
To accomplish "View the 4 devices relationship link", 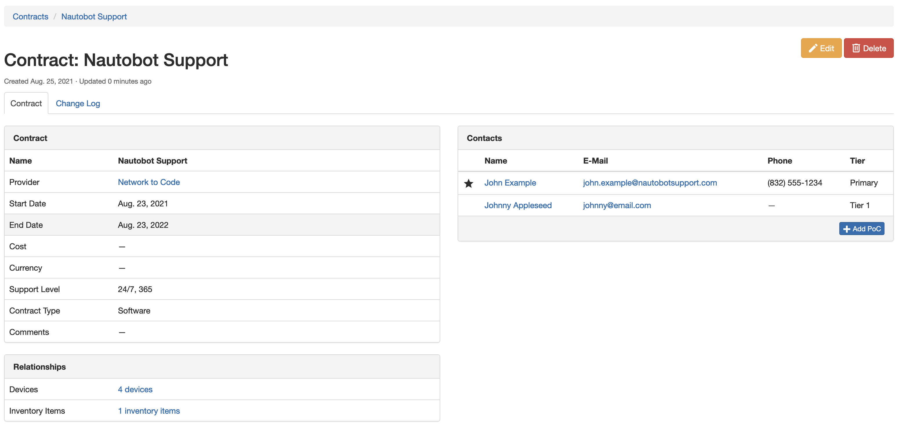I will point(135,389).
